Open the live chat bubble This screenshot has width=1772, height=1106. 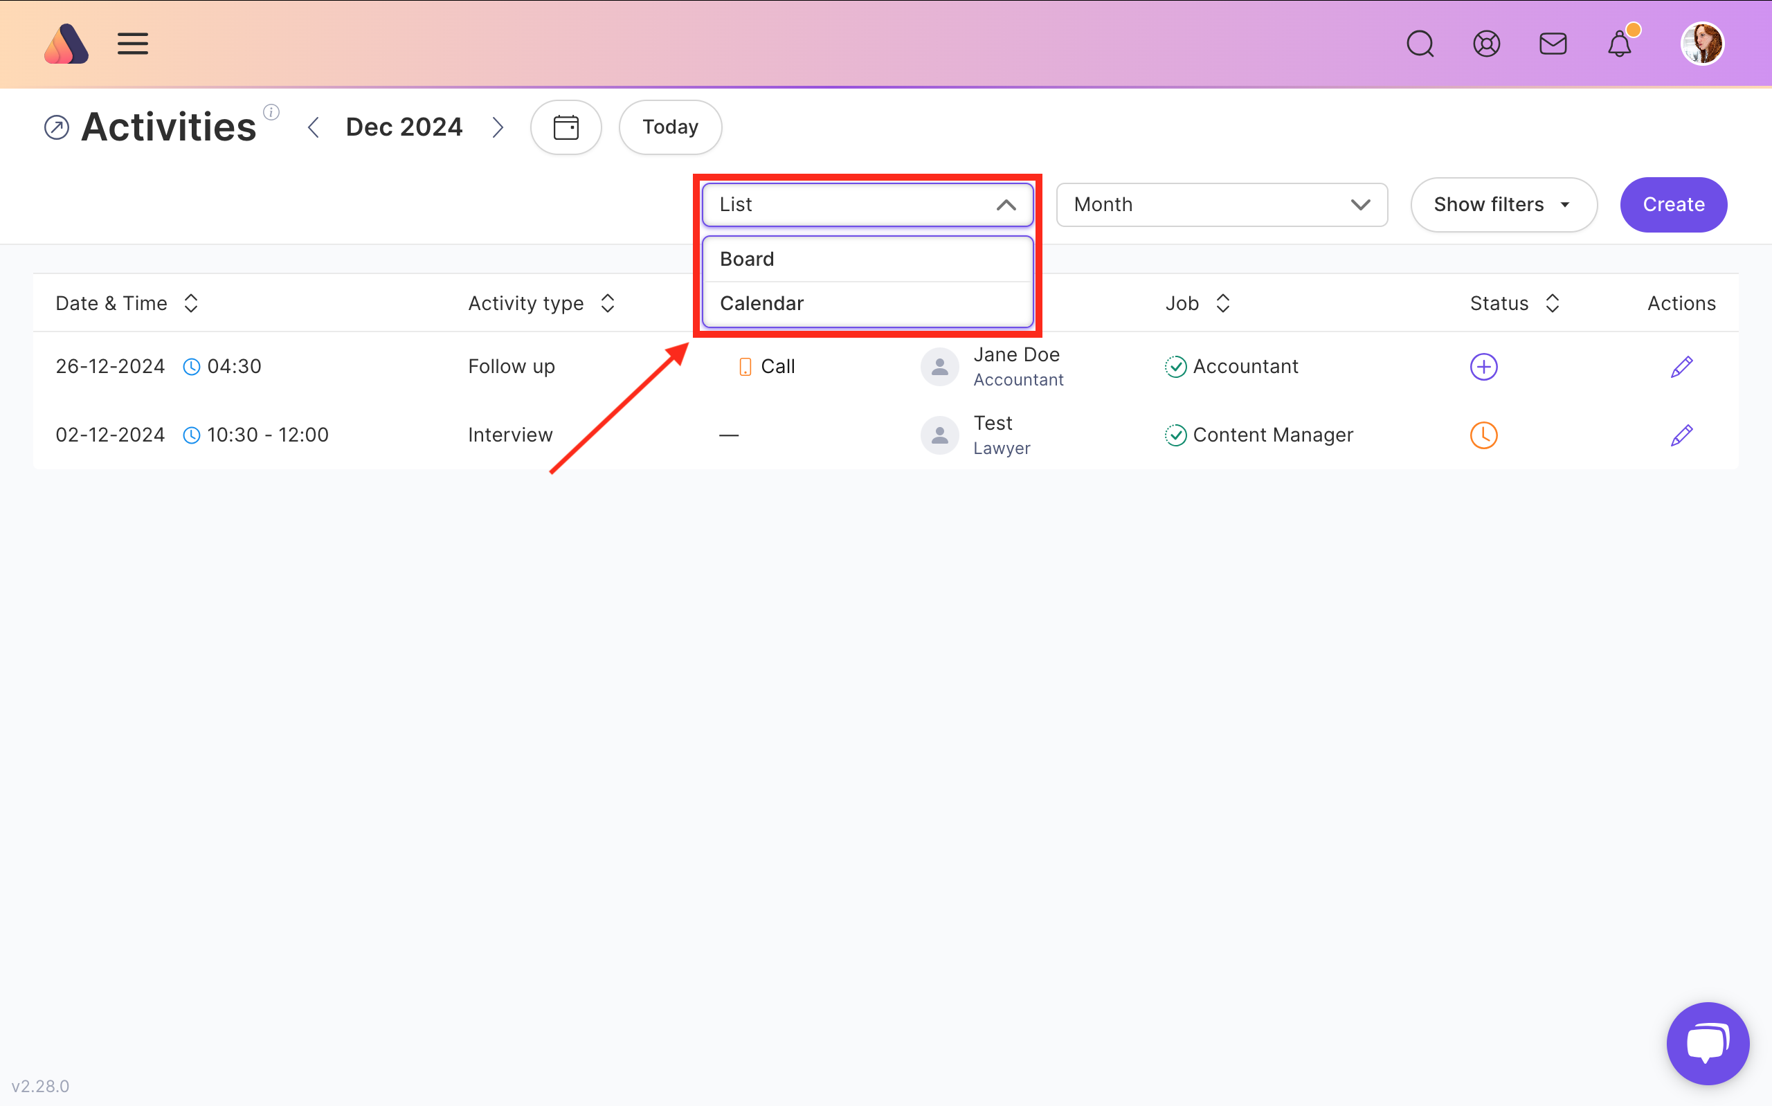click(x=1708, y=1042)
